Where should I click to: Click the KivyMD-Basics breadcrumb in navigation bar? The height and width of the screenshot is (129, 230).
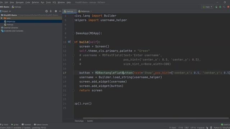click(x=5, y=7)
